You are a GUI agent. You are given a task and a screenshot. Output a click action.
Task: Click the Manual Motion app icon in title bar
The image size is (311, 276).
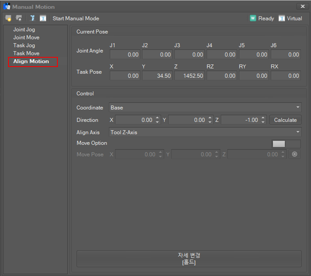click(x=7, y=6)
